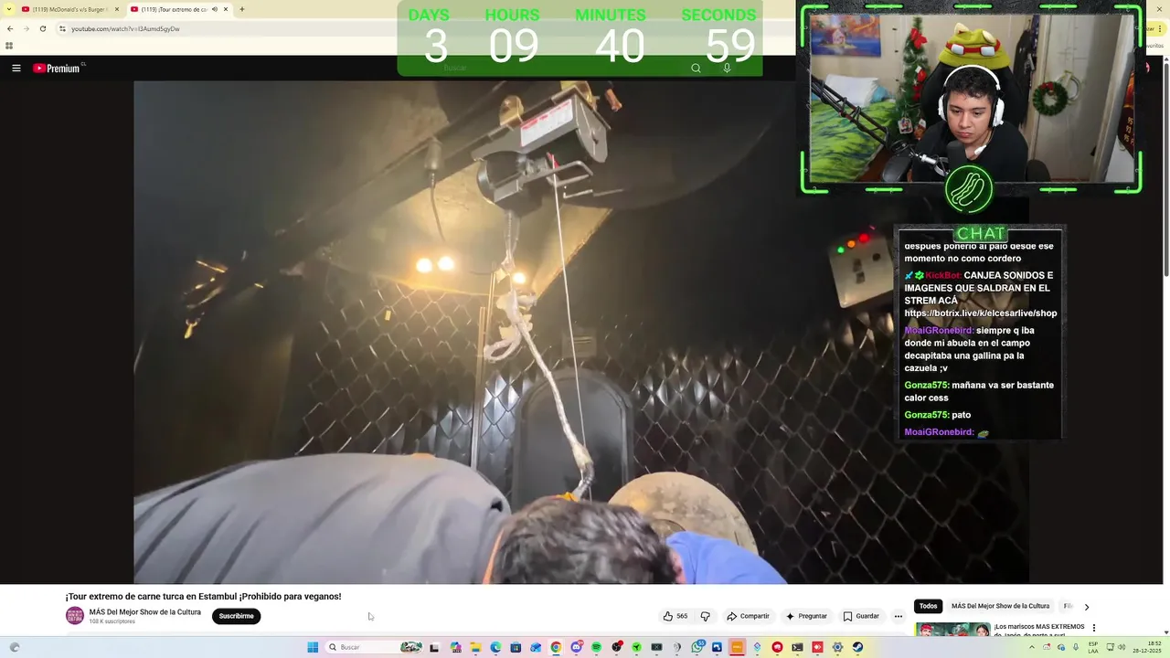Open the YouTube guide hamburger menu
Screen dimensions: 1170x658
pos(16,68)
